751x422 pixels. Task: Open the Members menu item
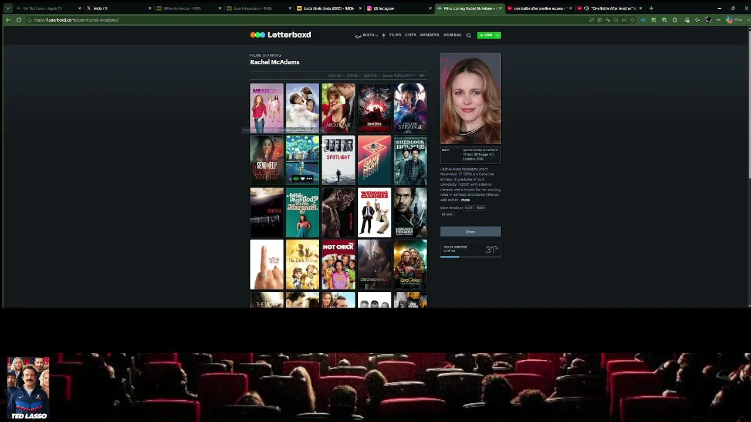(429, 35)
